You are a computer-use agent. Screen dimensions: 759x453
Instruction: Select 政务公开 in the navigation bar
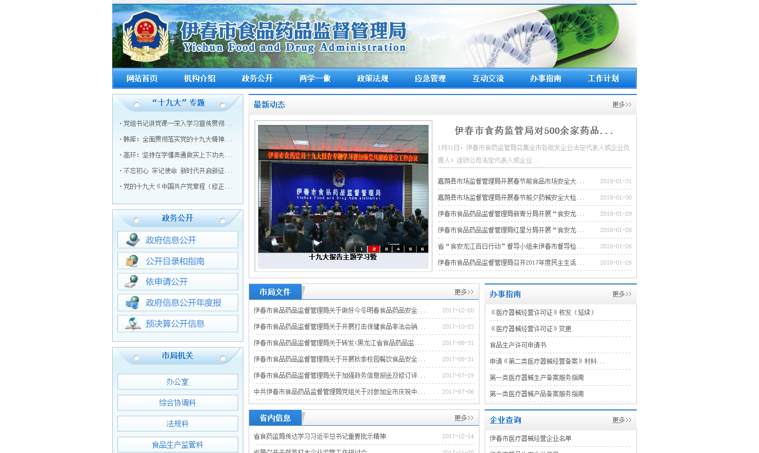click(258, 78)
